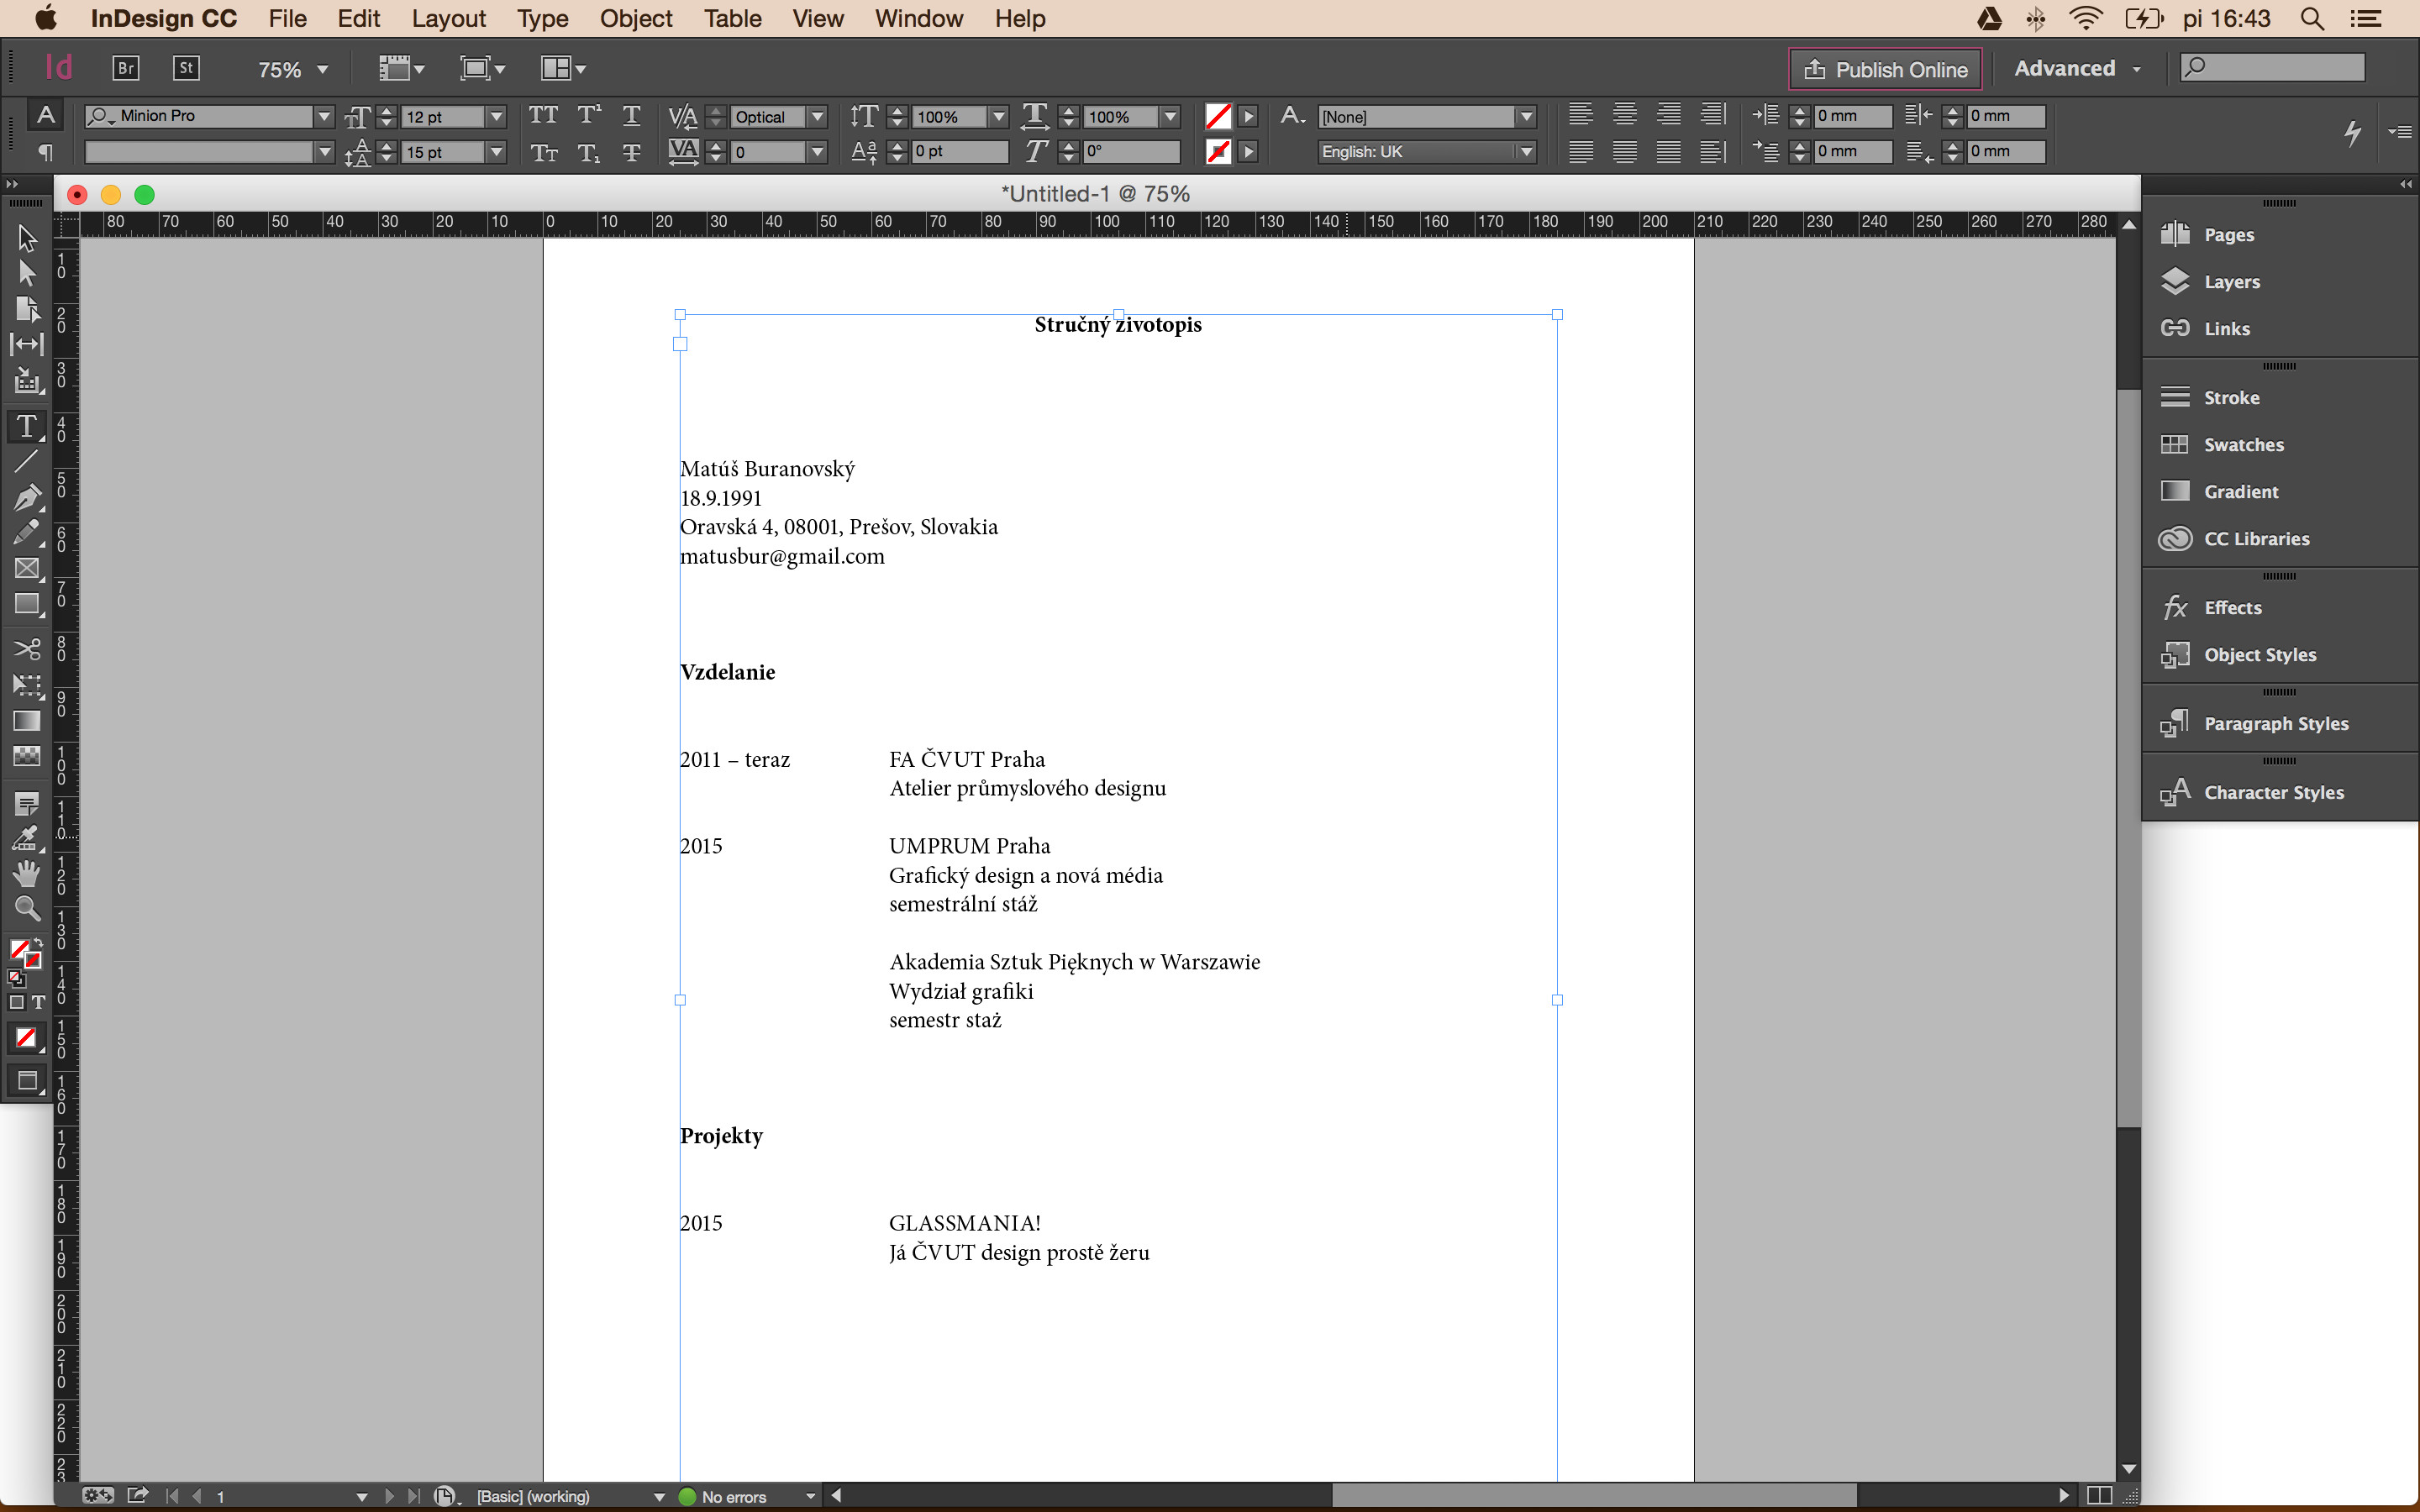Open the Minion Pro font dropdown
This screenshot has width=2420, height=1512.
tap(324, 117)
